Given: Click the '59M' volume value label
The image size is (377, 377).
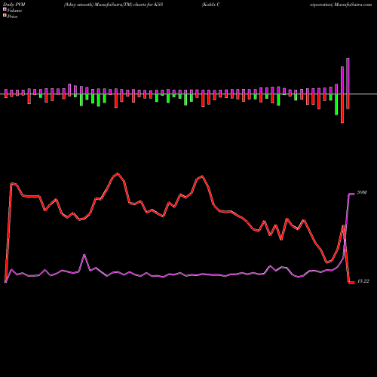Looking at the screenshot, I should click(362, 193).
